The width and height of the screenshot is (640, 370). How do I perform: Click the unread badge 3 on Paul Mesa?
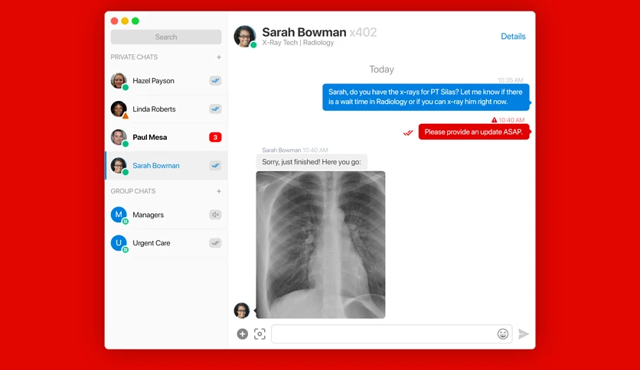(x=215, y=138)
